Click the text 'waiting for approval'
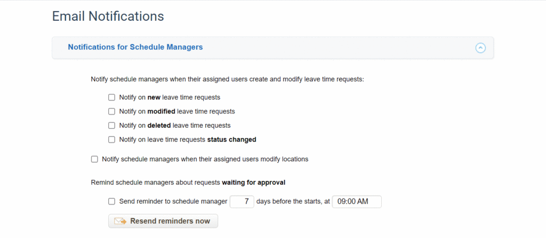This screenshot has height=238, width=546. 254,182
